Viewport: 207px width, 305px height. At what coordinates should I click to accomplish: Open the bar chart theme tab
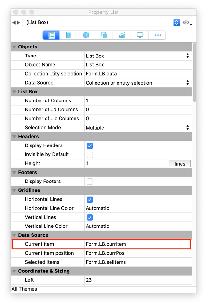[122, 35]
